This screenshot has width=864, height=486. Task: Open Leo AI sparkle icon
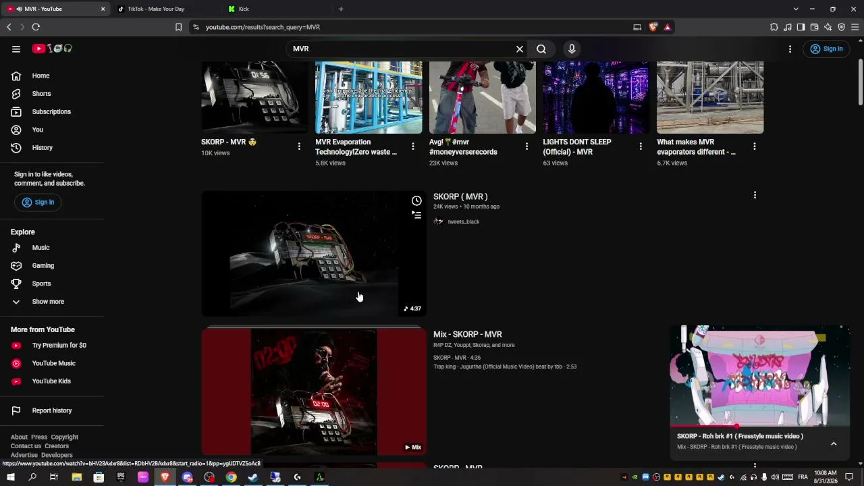[828, 27]
